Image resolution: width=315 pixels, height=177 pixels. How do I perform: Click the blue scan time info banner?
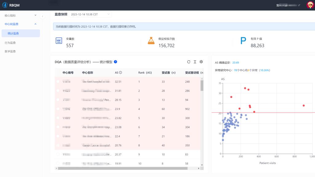click(184, 26)
